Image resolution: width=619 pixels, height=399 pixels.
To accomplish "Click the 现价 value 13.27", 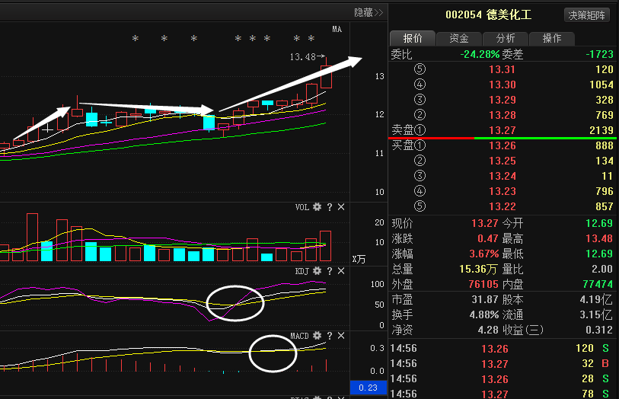I will tap(485, 223).
